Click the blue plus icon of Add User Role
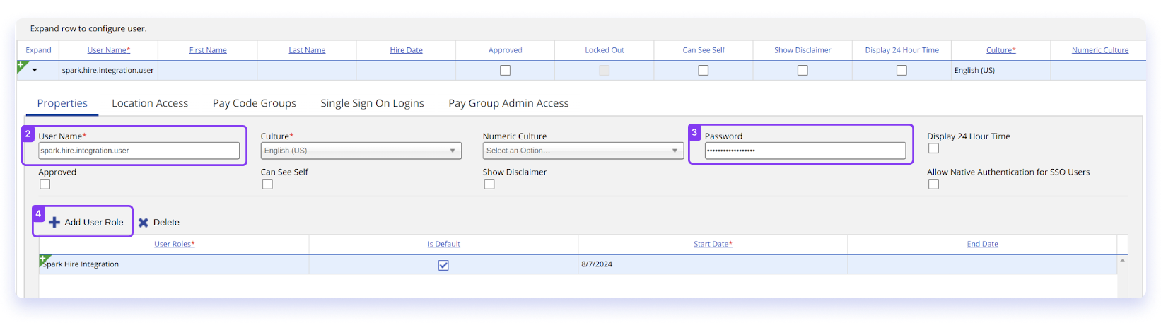The height and width of the screenshot is (323, 1161). [54, 223]
